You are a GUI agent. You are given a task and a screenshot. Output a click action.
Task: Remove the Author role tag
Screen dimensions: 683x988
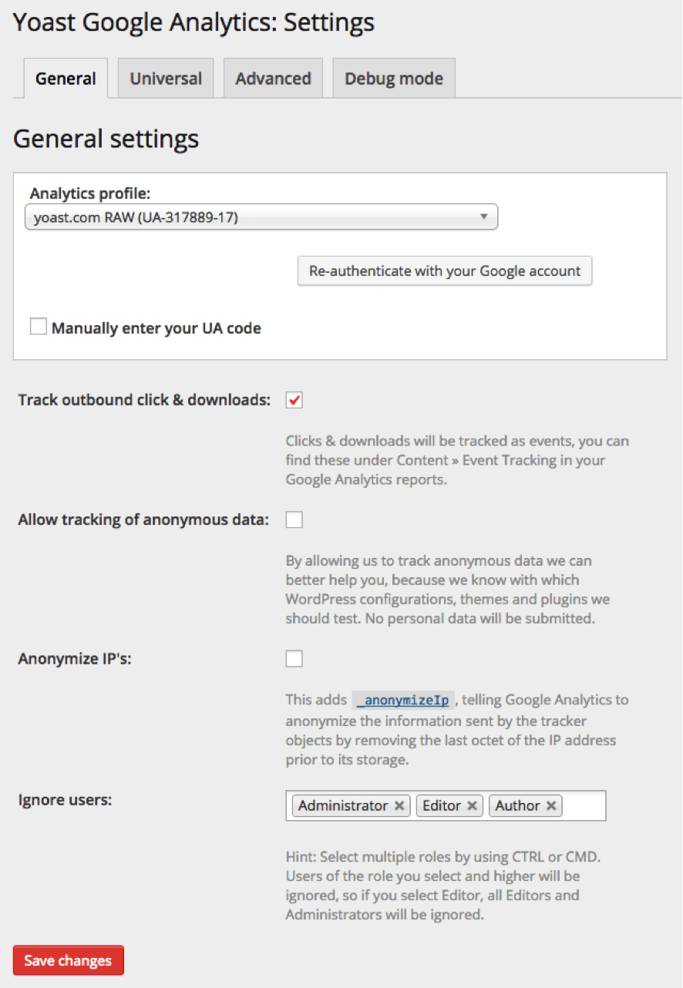(551, 806)
